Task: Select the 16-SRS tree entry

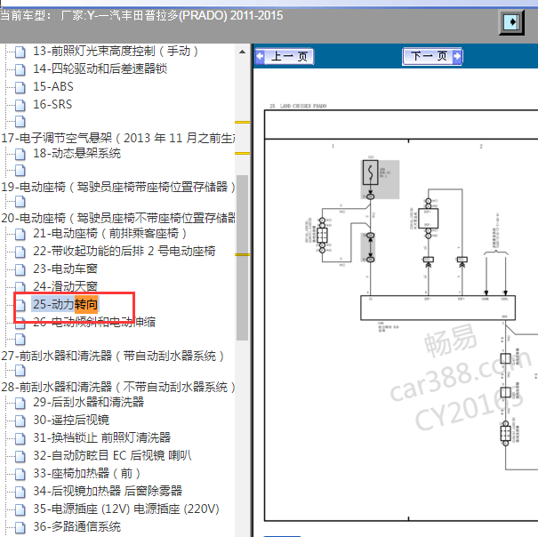Action: 52,104
